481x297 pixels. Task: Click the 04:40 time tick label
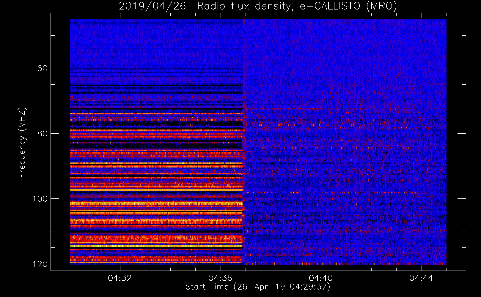click(x=321, y=278)
